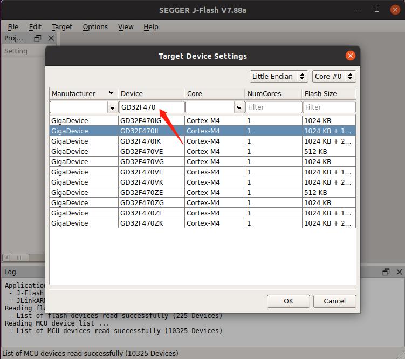This screenshot has width=405, height=359.
Task: Click the 1024 KB cell of GD32F470IG
Action: click(x=329, y=120)
